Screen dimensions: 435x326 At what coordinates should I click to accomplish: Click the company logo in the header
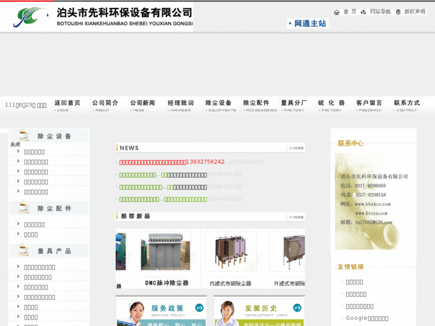click(31, 17)
